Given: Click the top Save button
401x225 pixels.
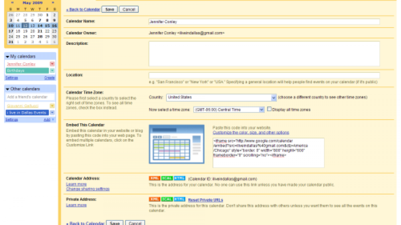Looking at the screenshot, I should 110,10.
